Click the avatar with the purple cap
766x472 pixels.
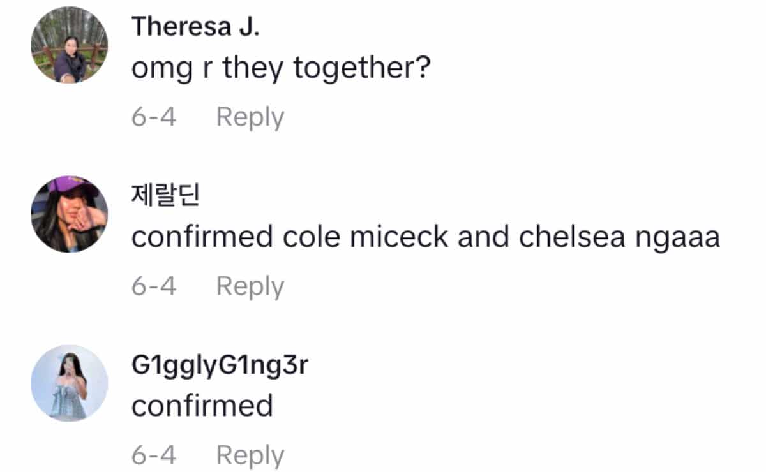69,214
